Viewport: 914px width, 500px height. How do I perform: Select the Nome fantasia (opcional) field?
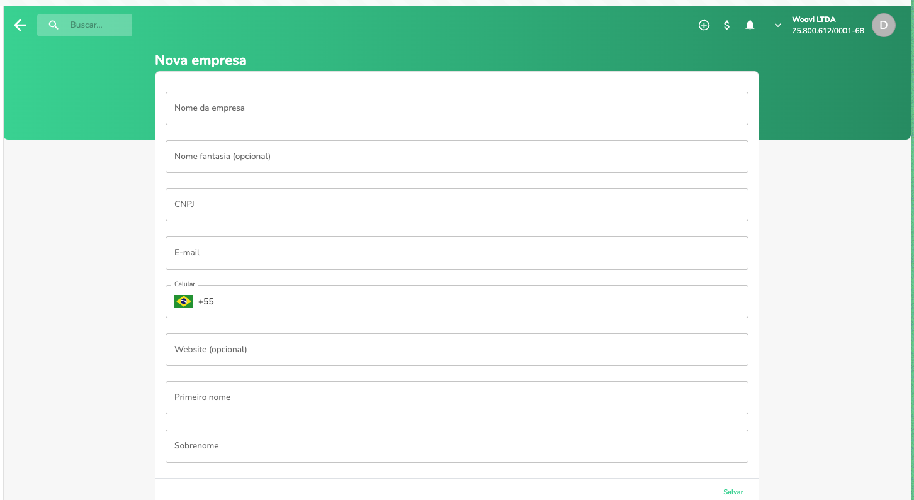[x=456, y=157]
